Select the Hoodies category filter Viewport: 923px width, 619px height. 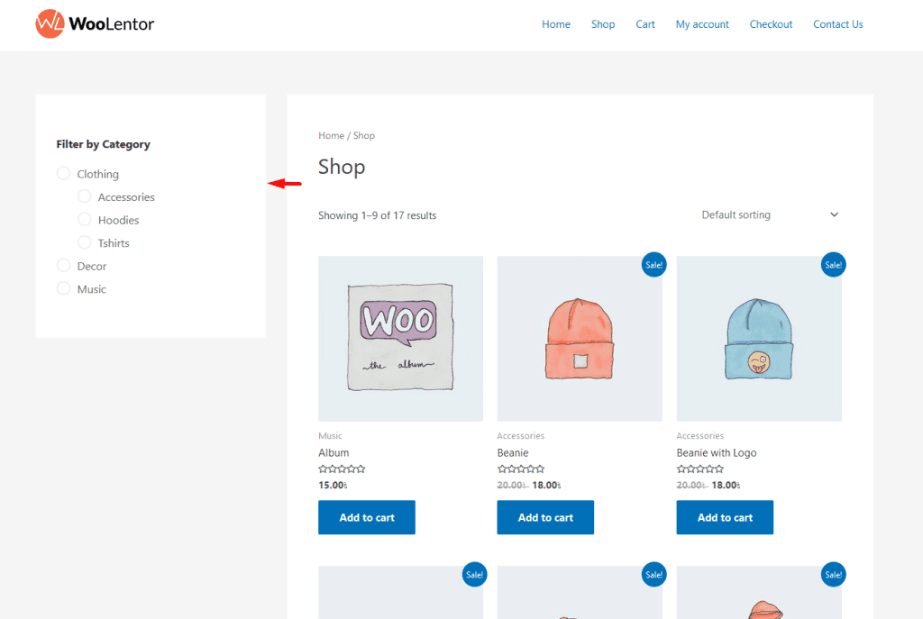(x=85, y=220)
